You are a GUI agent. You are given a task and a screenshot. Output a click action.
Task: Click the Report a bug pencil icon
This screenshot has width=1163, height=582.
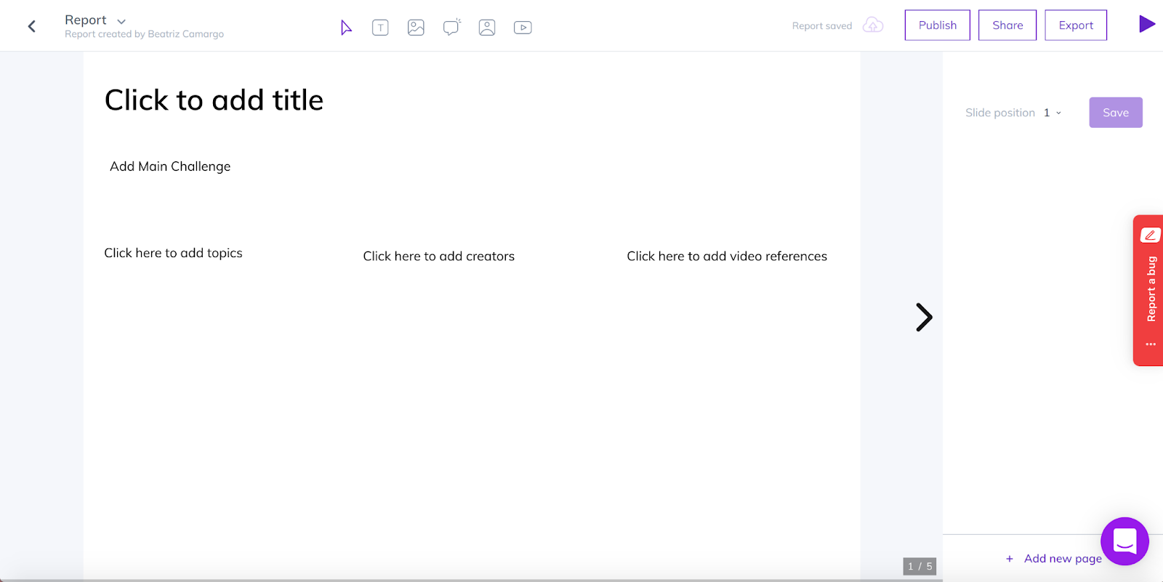coord(1150,235)
